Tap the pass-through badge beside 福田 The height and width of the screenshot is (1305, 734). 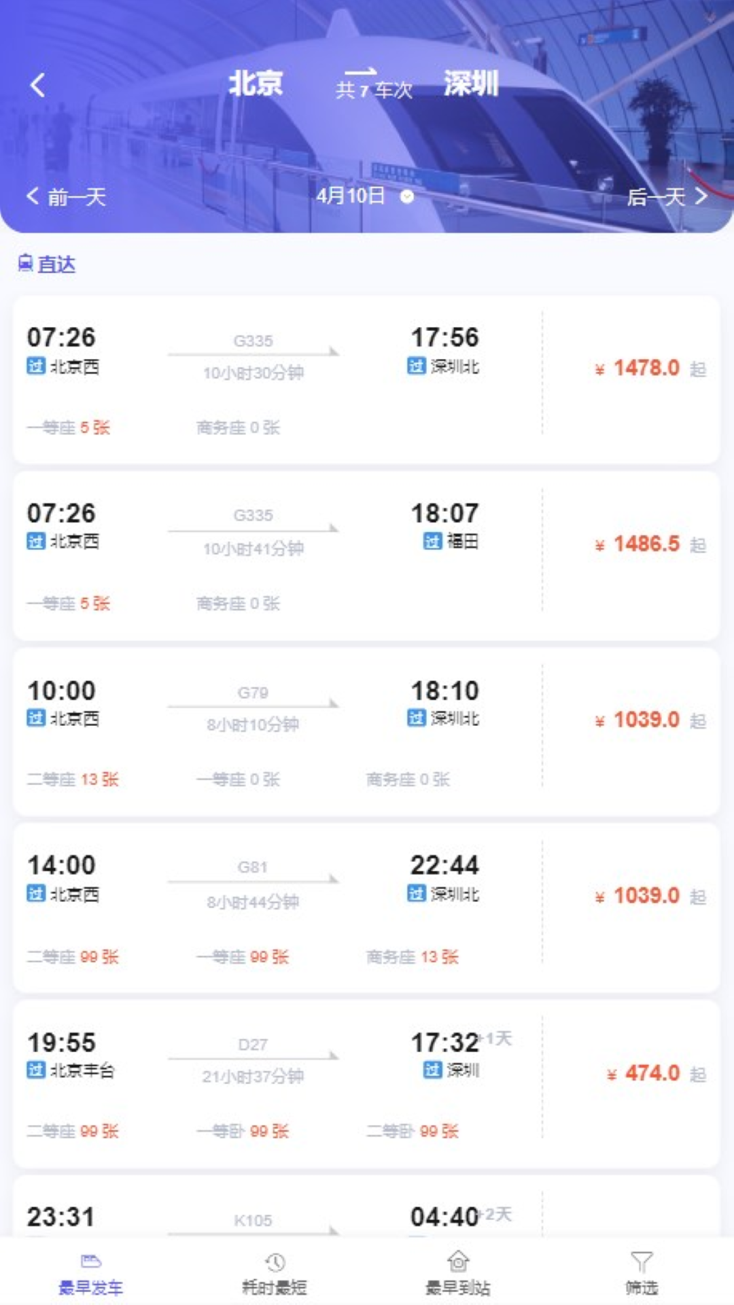point(433,541)
